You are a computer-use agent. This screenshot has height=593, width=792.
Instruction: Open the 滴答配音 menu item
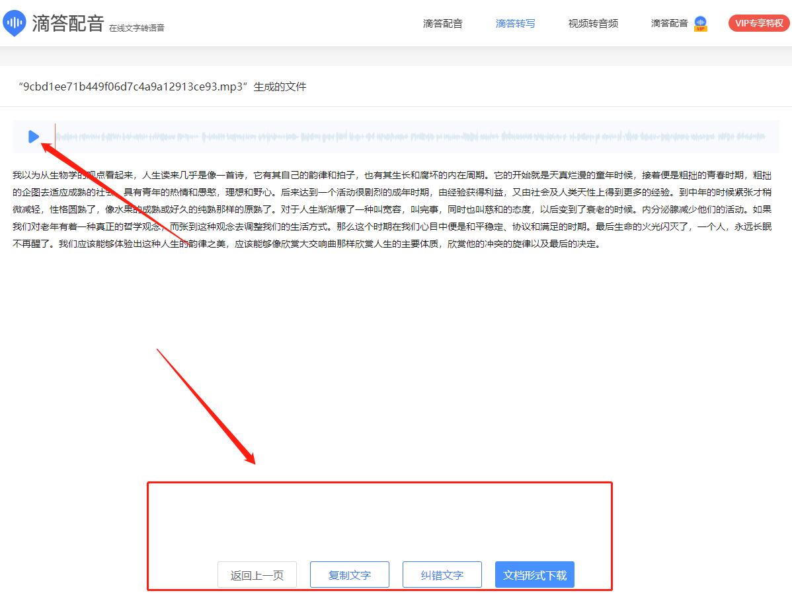(442, 23)
